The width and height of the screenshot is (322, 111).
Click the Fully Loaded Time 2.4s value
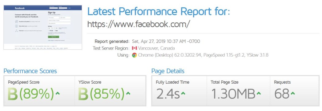[x=168, y=94]
